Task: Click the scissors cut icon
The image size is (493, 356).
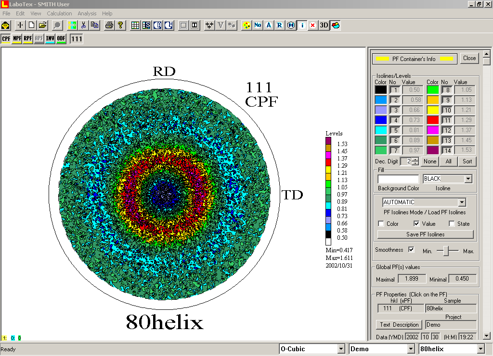Action: pos(83,25)
